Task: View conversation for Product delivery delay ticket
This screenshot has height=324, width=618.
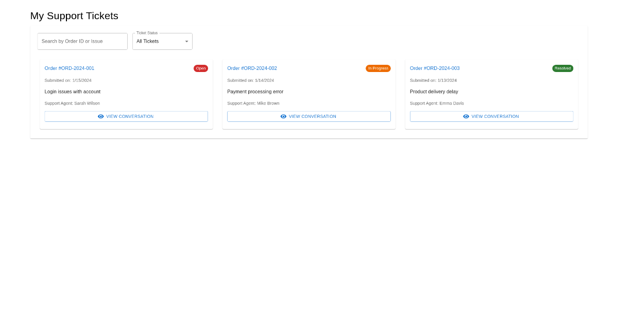Action: pyautogui.click(x=491, y=116)
